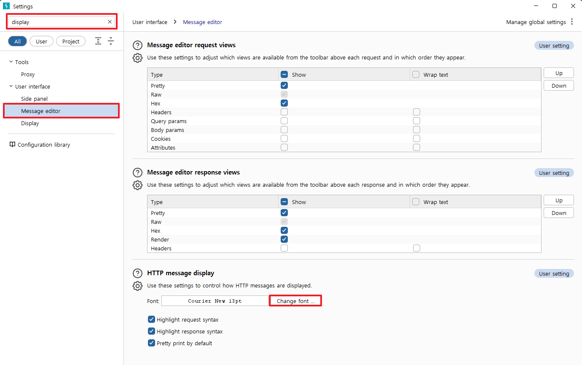The image size is (582, 365).
Task: Click User setting badge for response views
Action: click(554, 173)
